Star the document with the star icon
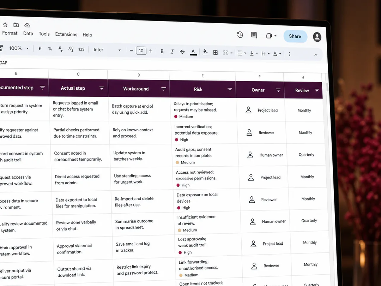The image size is (381, 286). 5,25
